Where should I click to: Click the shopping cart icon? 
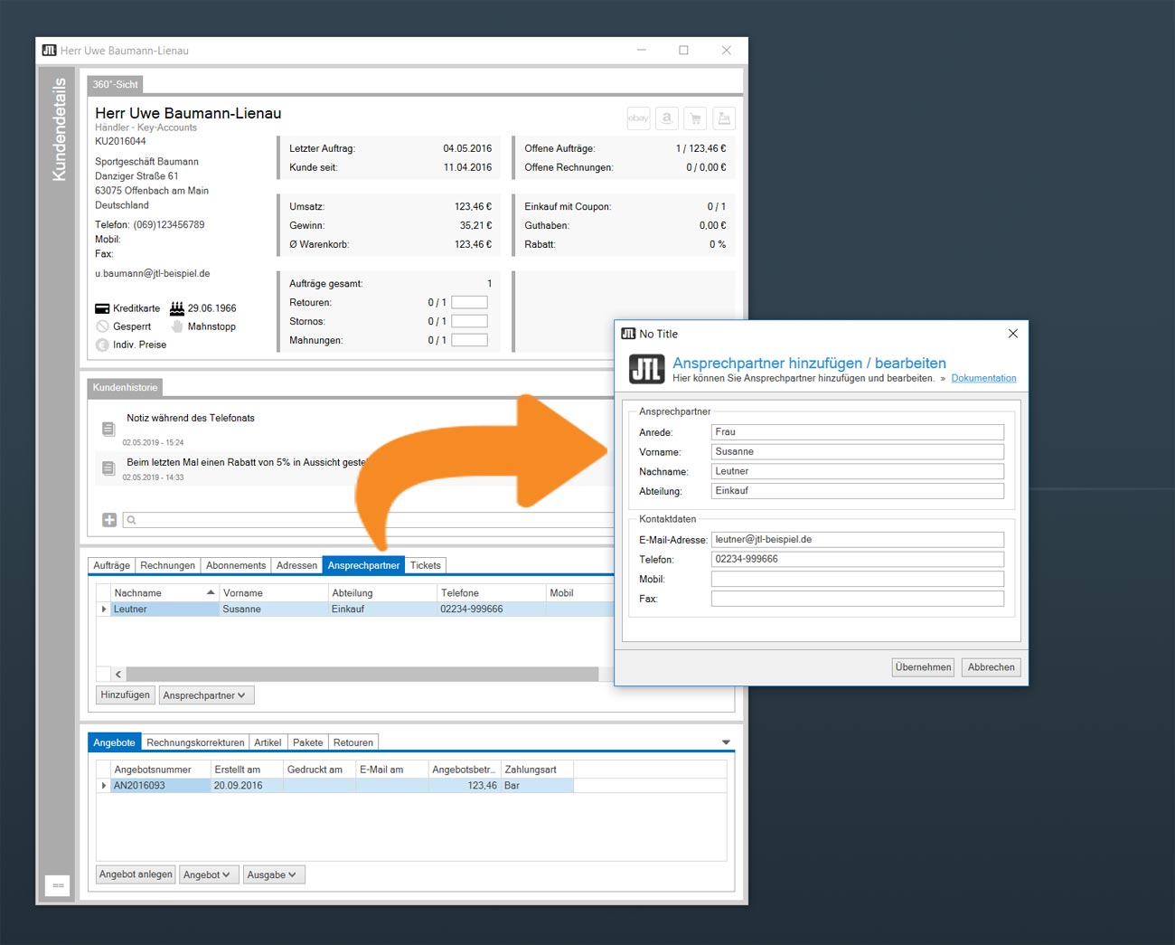tap(695, 118)
